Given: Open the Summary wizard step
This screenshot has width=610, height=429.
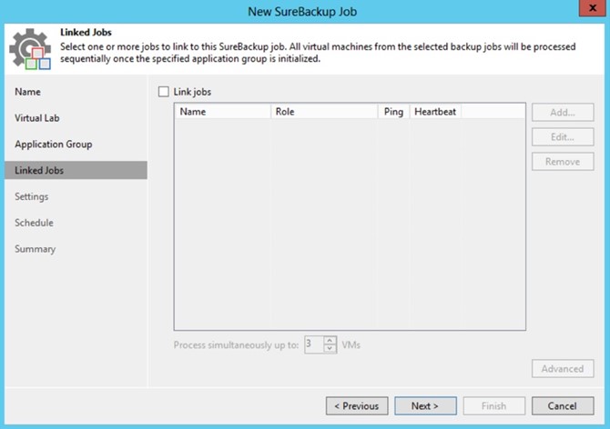Looking at the screenshot, I should 35,249.
